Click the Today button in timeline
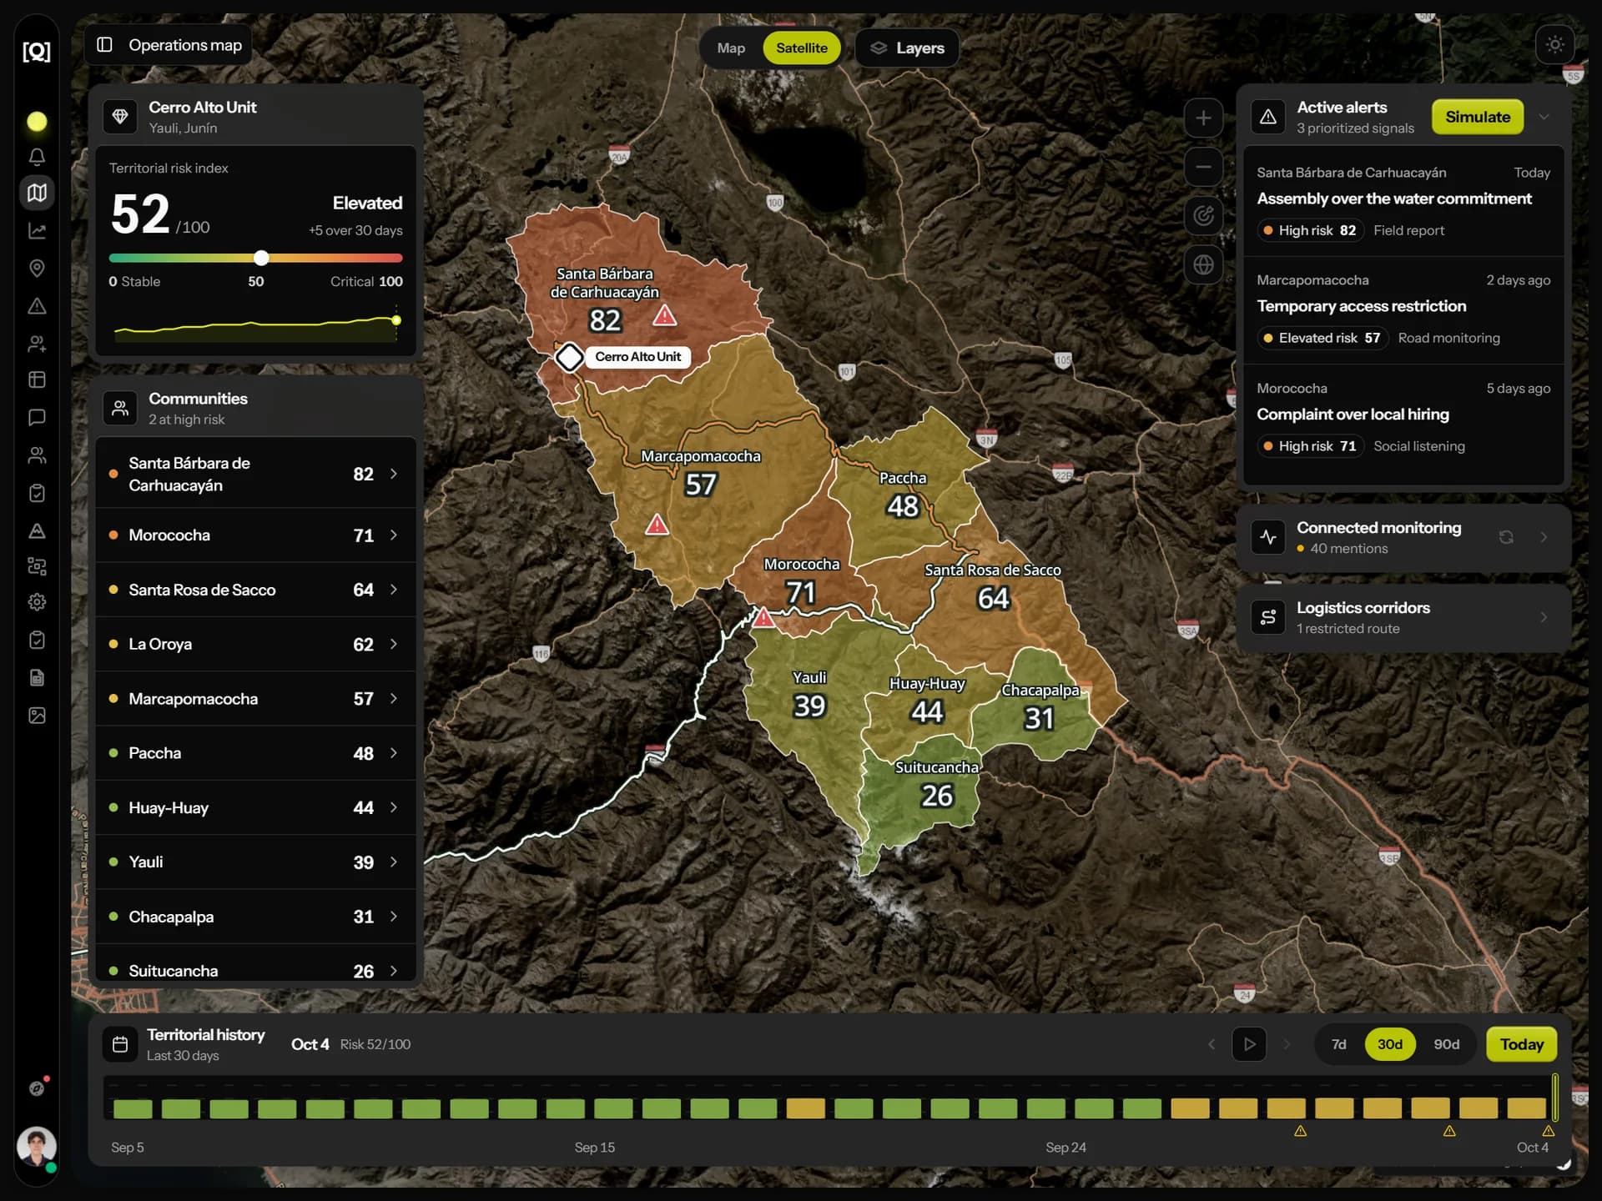 pos(1521,1044)
